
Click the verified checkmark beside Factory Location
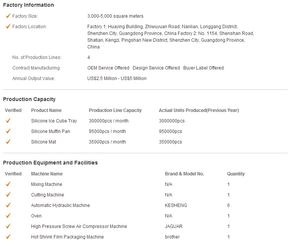8,26
